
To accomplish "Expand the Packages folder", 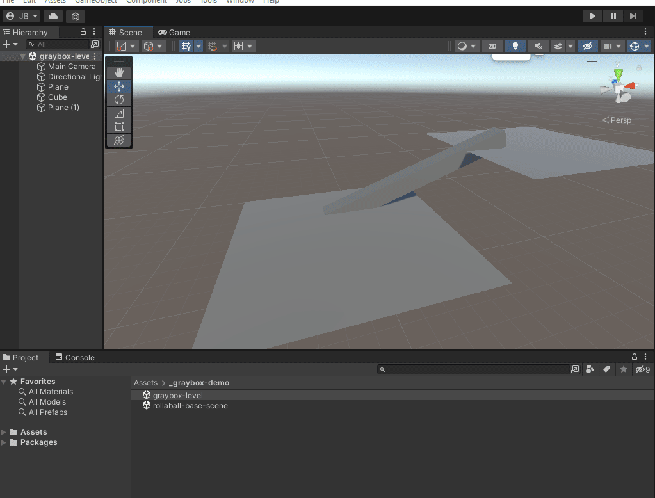I will point(4,442).
